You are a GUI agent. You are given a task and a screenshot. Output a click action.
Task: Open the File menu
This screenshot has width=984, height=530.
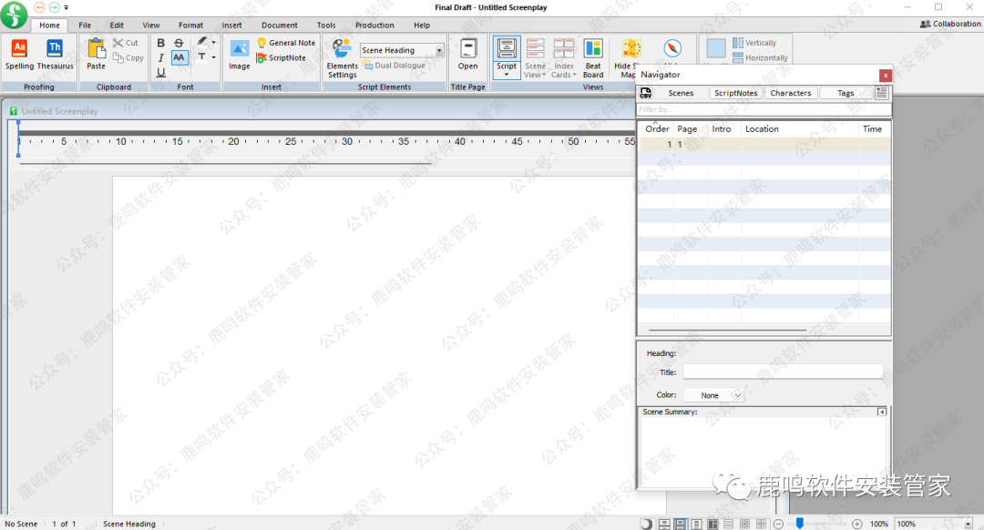tap(85, 25)
